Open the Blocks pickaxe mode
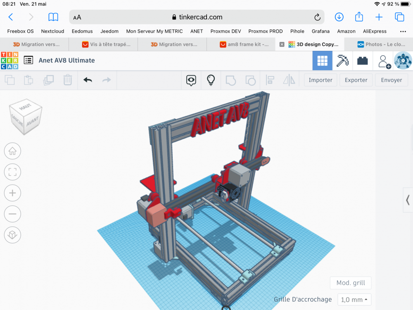Image resolution: width=413 pixels, height=310 pixels. (342, 61)
